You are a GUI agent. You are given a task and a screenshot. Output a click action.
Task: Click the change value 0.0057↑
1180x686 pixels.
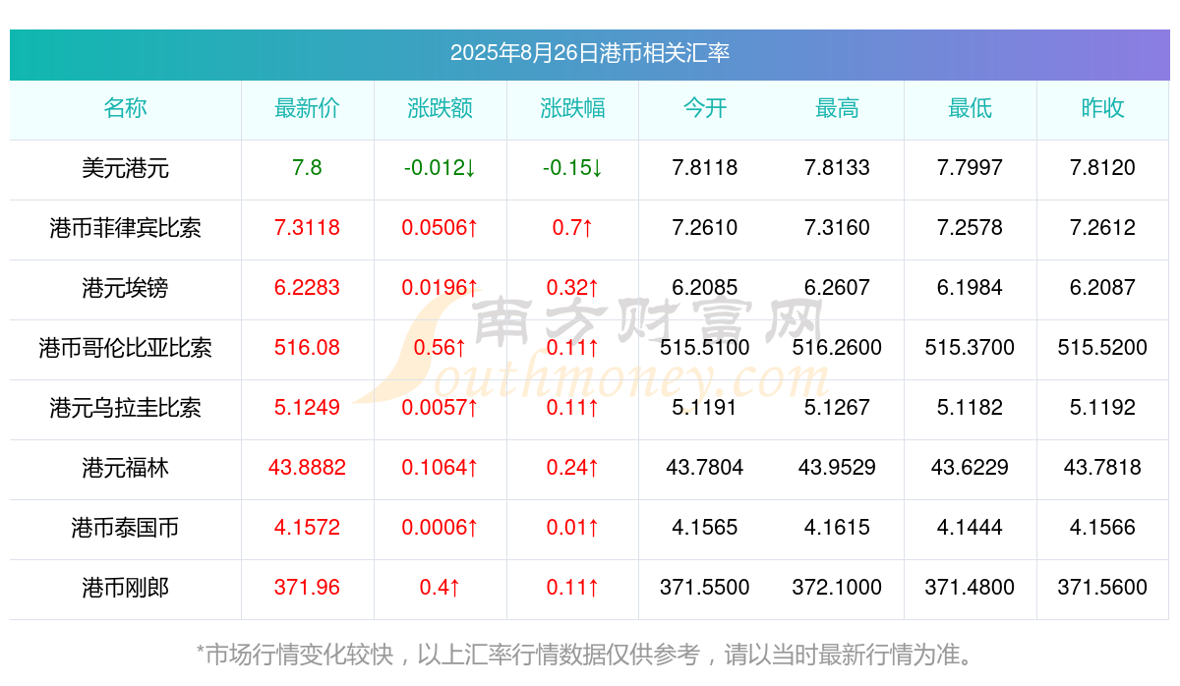[441, 408]
